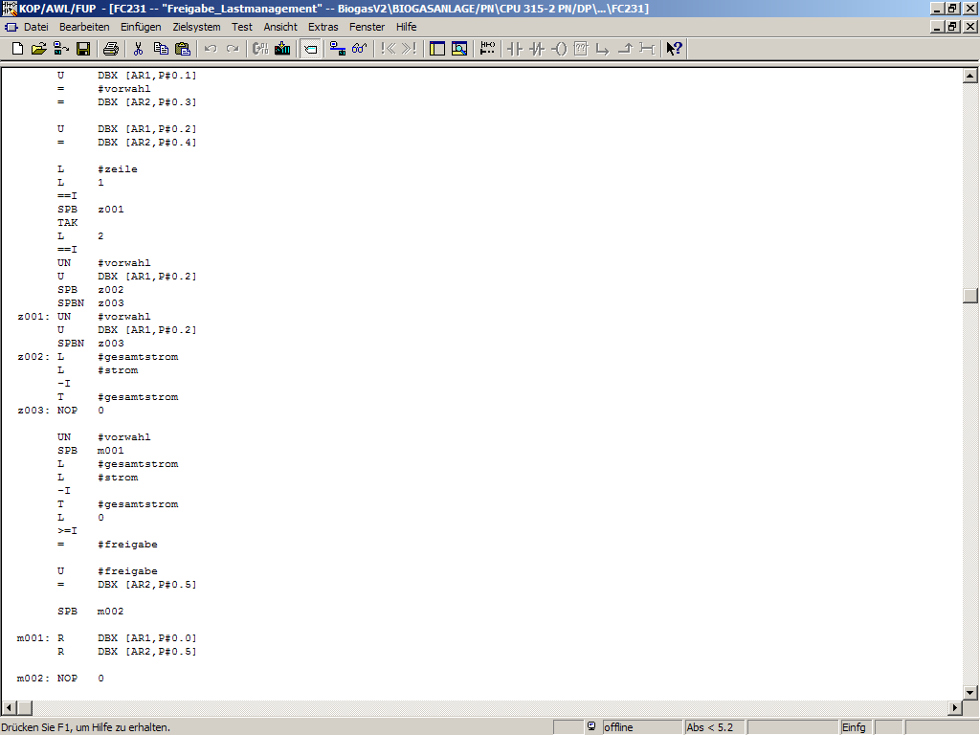The height and width of the screenshot is (735, 980).
Task: Click the vertical scrollbar up arrow
Action: tap(969, 77)
